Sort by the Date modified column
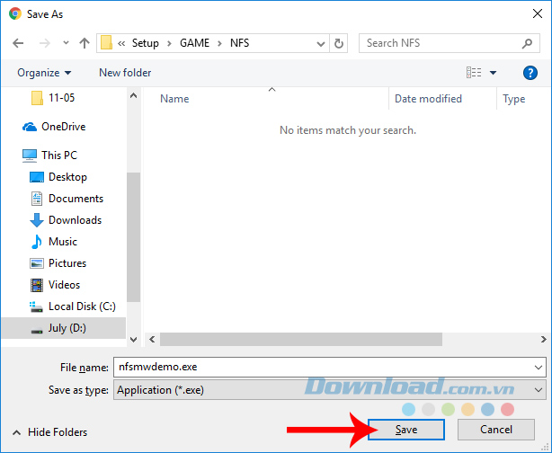Screen dimensions: 552x453 click(428, 99)
